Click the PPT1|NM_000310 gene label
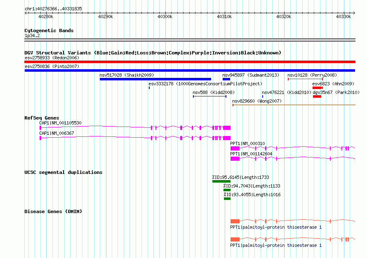This screenshot has height=258, width=367. click(247, 143)
